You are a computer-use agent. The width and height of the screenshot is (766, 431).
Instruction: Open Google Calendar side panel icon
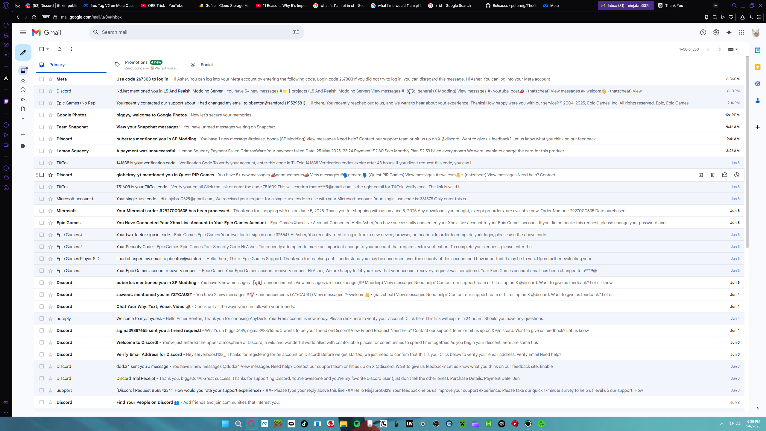tap(758, 50)
